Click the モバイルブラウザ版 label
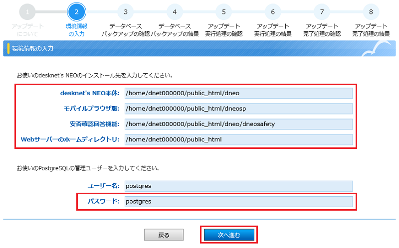The width and height of the screenshot is (399, 248). point(92,109)
